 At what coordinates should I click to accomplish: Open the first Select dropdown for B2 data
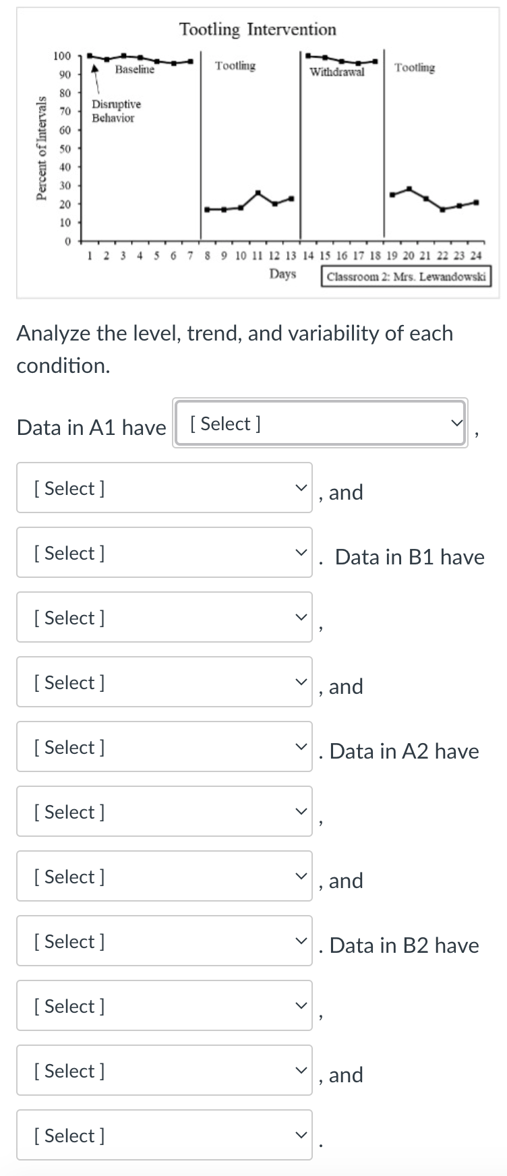164,1005
